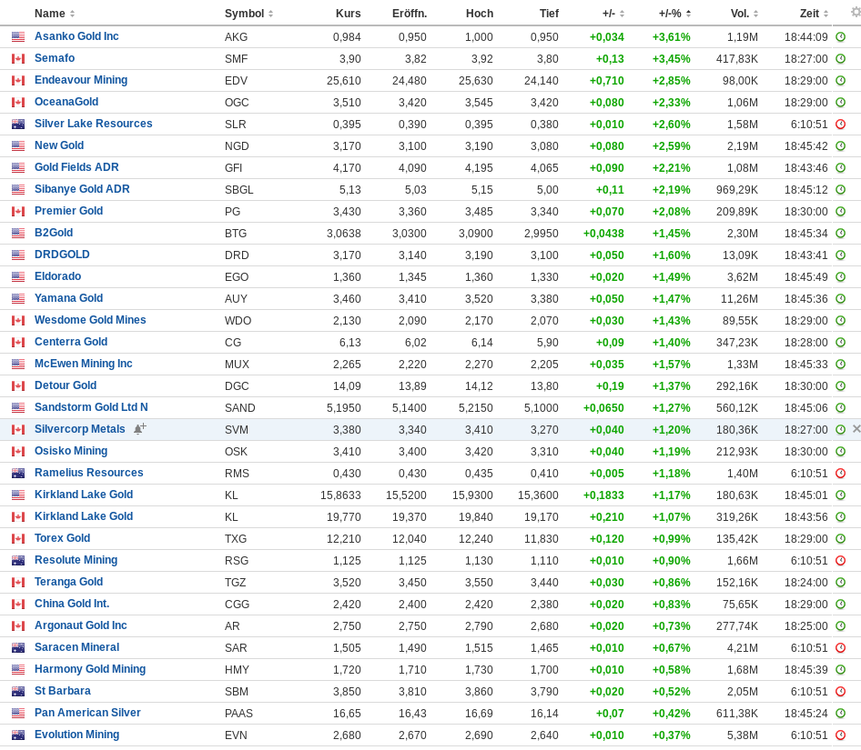Sort the table by Symbol column
This screenshot has height=750, width=861.
click(x=248, y=13)
